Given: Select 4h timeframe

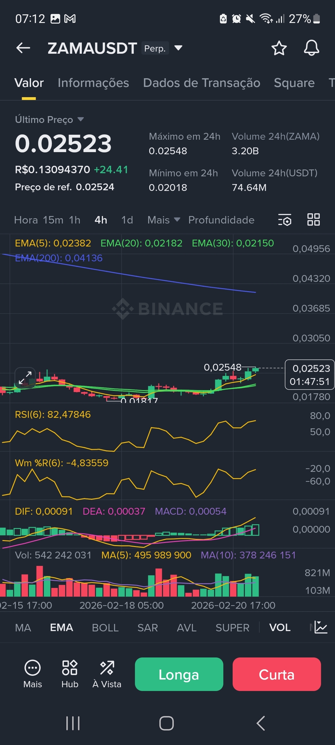Looking at the screenshot, I should [x=101, y=220].
